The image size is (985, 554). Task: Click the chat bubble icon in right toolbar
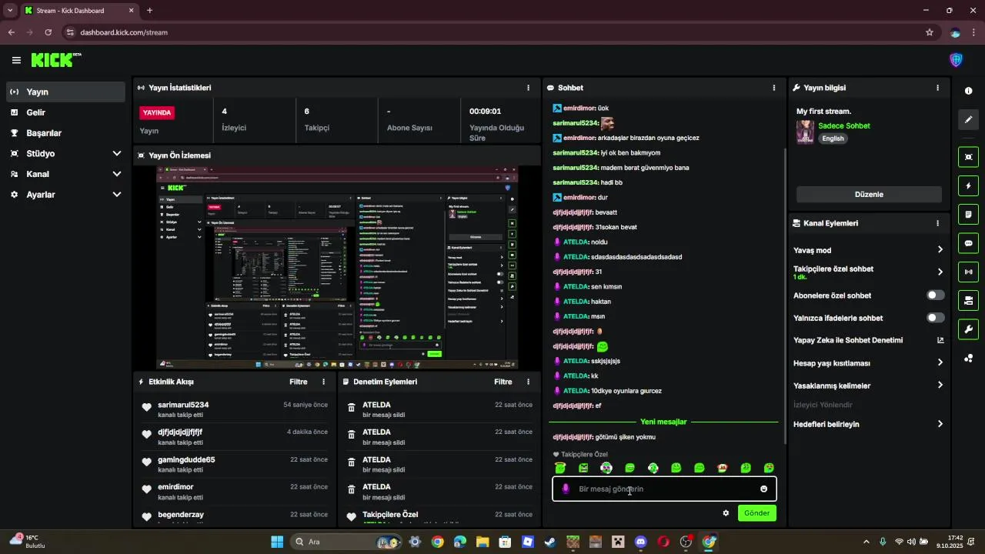tap(968, 243)
